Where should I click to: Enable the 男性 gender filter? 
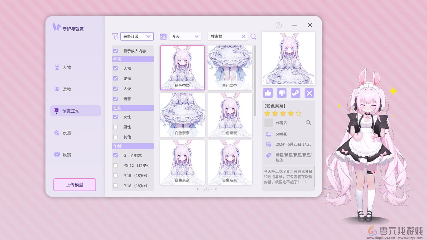115,127
